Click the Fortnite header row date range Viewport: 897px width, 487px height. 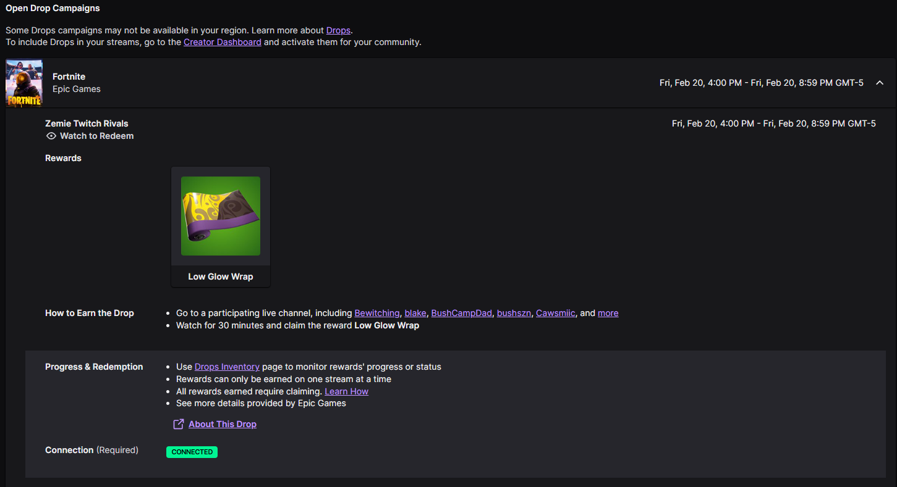762,83
